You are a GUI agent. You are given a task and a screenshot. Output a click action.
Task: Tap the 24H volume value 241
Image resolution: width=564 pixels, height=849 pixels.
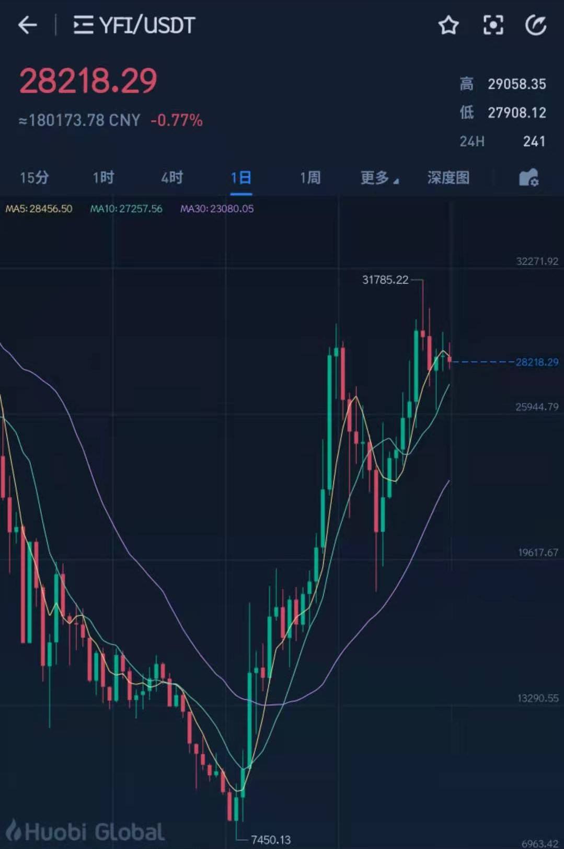[534, 141]
